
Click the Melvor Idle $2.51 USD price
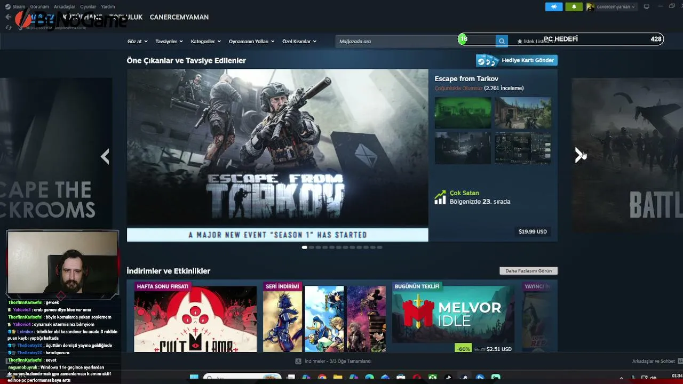coord(499,349)
